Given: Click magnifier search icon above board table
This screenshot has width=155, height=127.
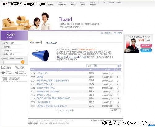Looking at the screenshot, I should (119, 66).
